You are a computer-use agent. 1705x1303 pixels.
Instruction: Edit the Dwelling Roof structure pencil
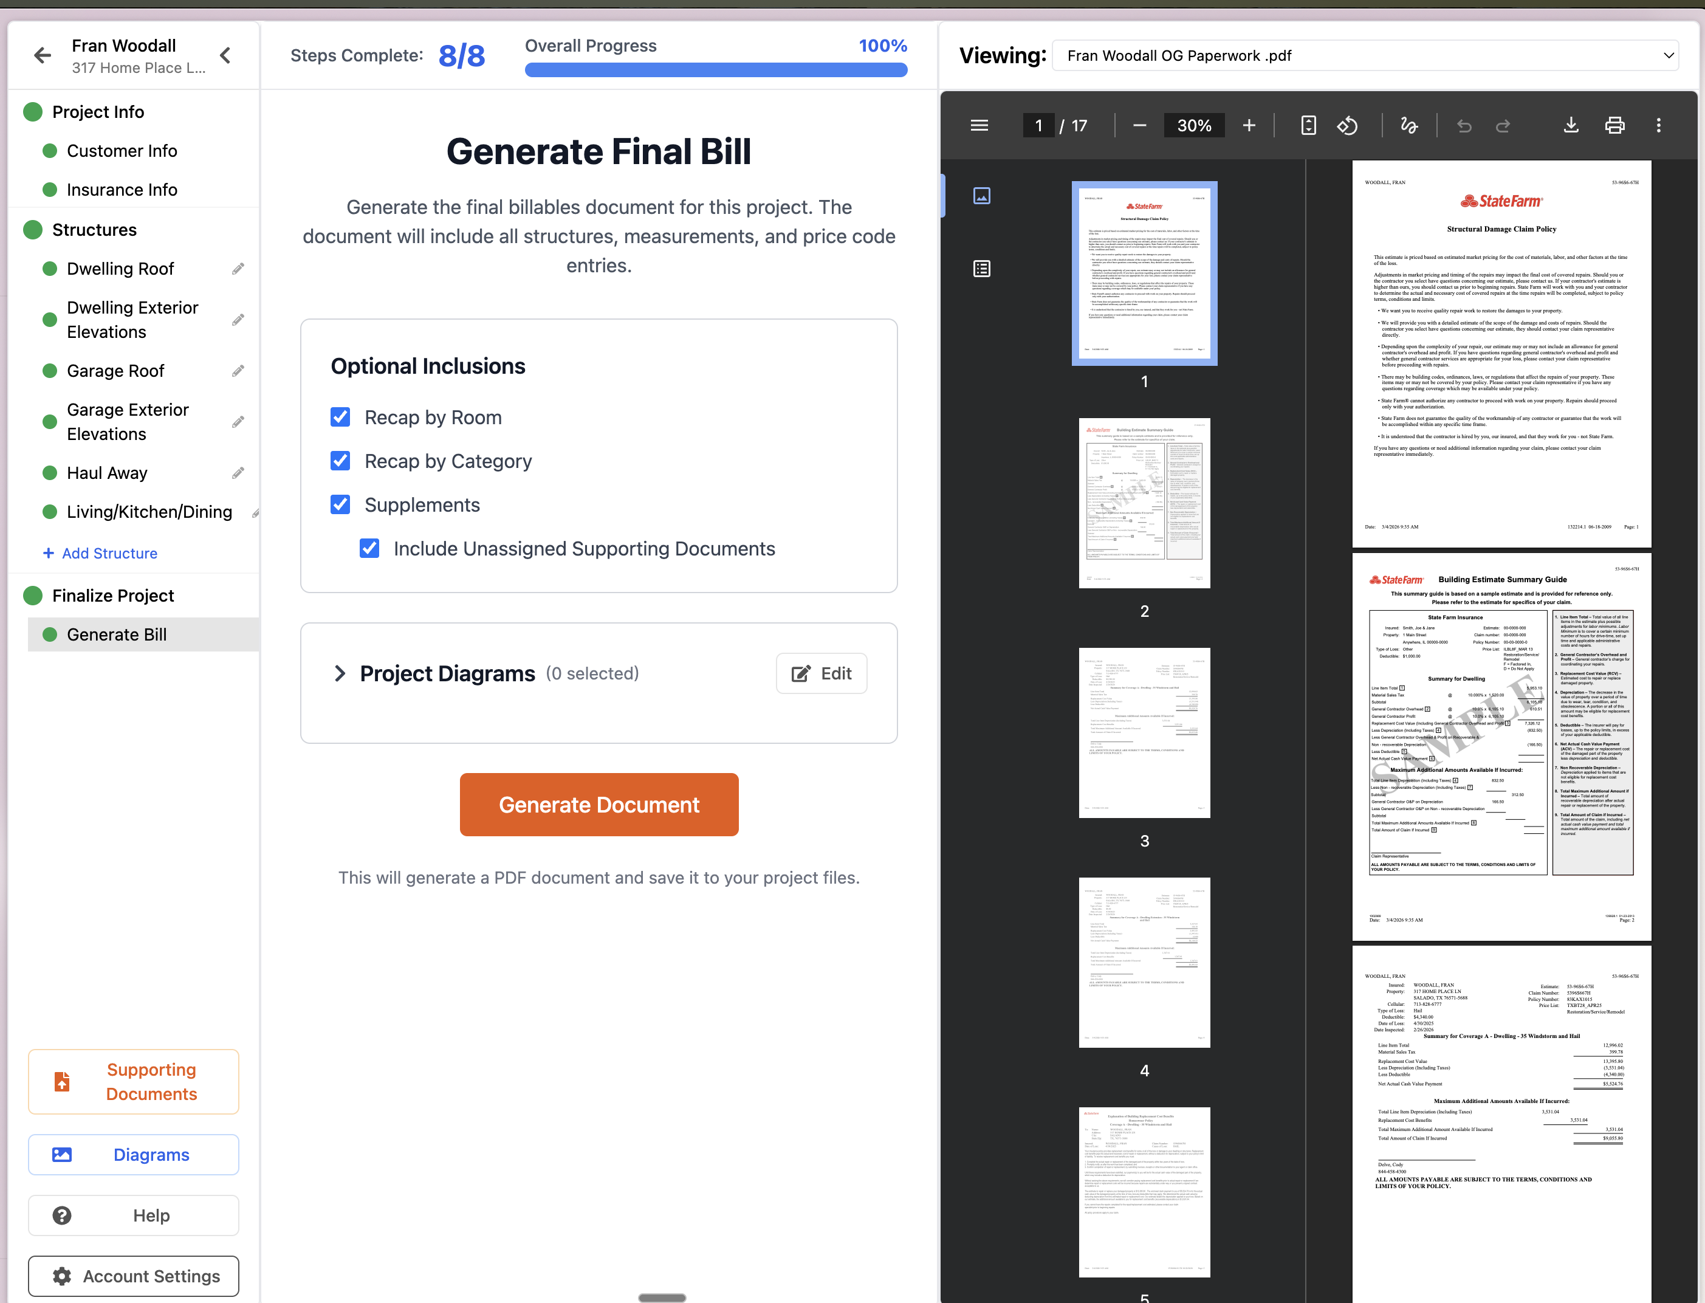pos(238,269)
